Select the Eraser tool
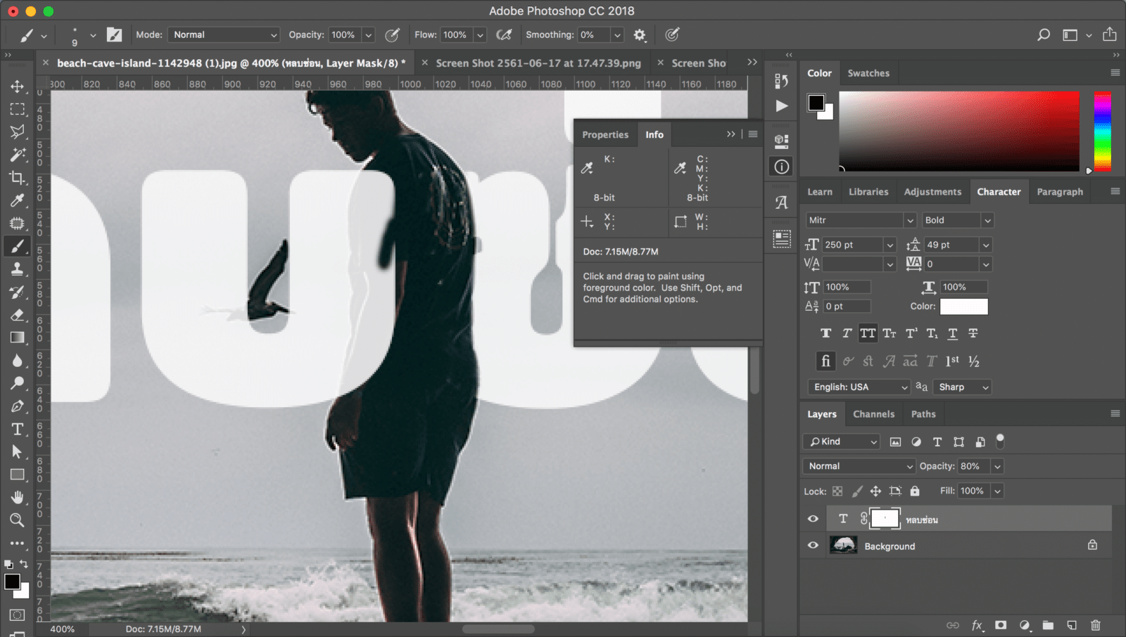This screenshot has height=637, width=1126. pos(17,315)
